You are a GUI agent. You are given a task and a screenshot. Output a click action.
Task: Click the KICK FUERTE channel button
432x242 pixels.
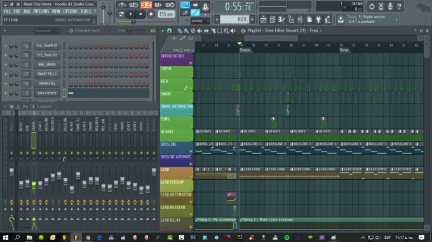pos(47,93)
